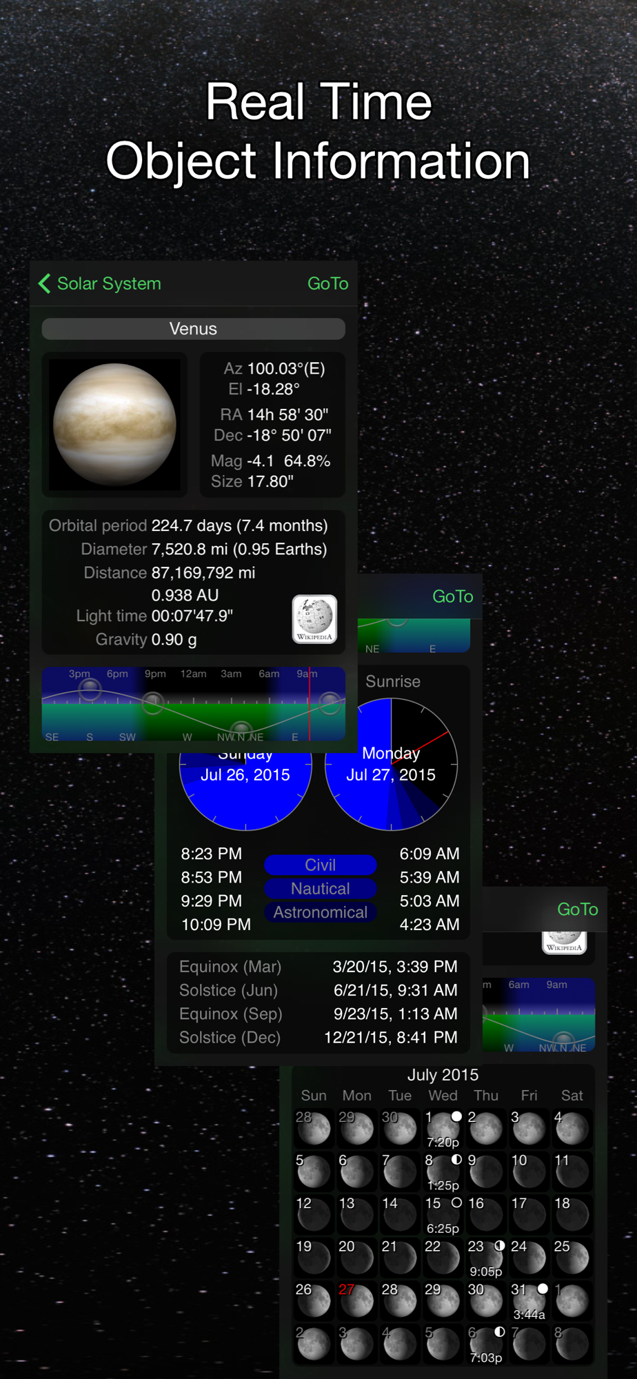
Task: Select Civil twilight label
Action: (x=321, y=865)
